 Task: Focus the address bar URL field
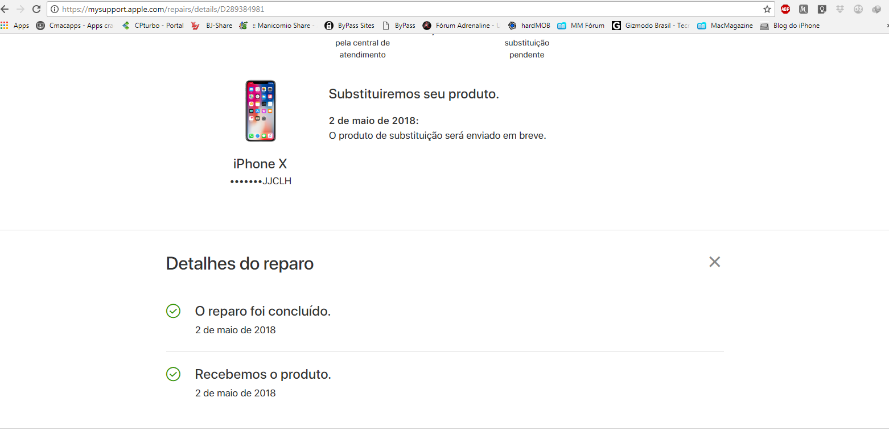click(x=410, y=9)
